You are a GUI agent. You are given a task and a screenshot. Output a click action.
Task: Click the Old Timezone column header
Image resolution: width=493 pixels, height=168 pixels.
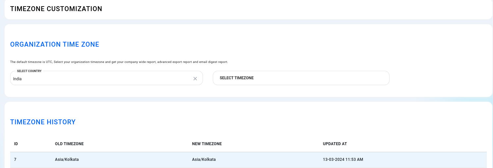69,144
